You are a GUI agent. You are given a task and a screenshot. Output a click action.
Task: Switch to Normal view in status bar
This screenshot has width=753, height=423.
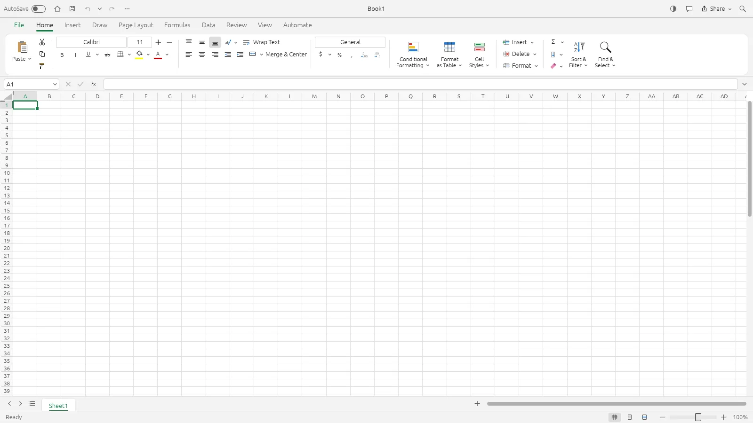click(615, 417)
